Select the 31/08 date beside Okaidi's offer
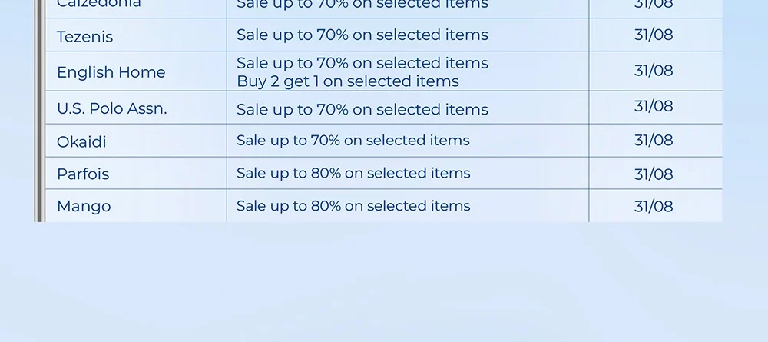Image resolution: width=768 pixels, height=342 pixels. coord(654,141)
